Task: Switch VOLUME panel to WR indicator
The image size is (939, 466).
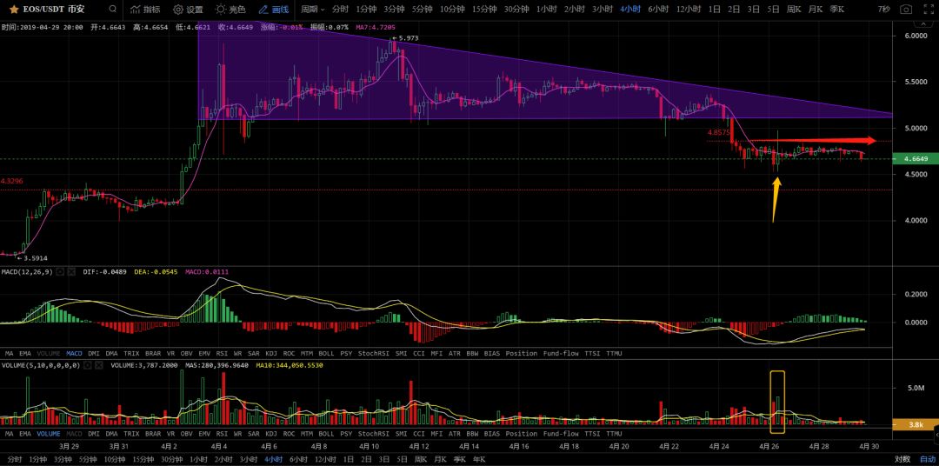Action: tap(237, 434)
